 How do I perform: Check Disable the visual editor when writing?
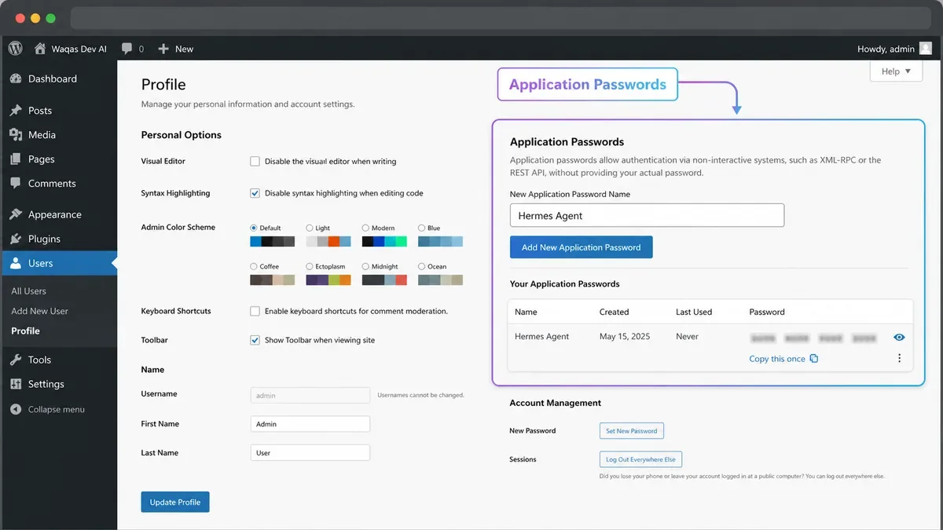click(x=255, y=161)
